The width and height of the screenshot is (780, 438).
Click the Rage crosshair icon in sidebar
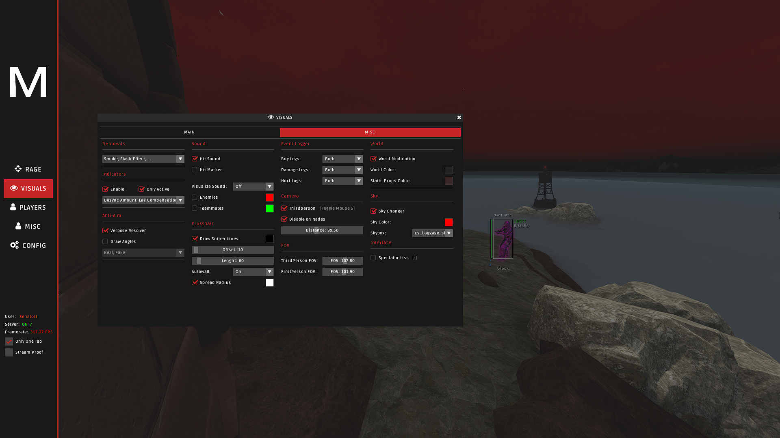click(18, 169)
